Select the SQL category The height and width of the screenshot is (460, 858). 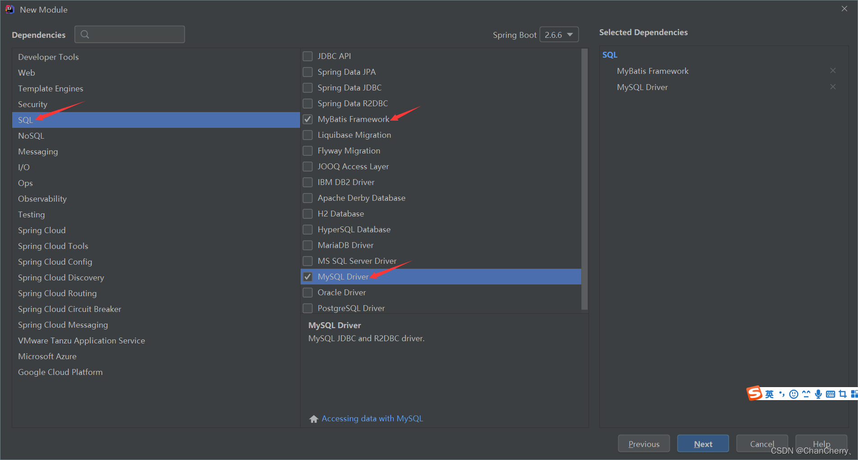pos(156,120)
